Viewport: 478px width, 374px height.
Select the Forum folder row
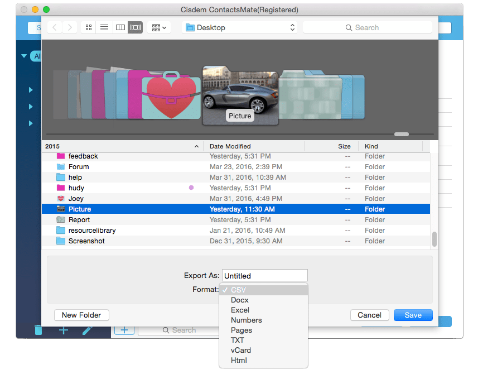(x=236, y=167)
